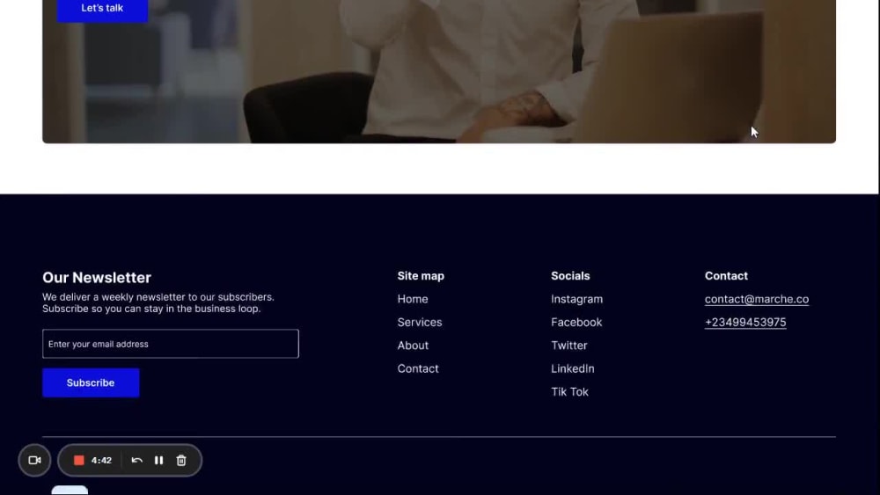The height and width of the screenshot is (495, 880).
Task: Click the Site map column heading
Action: pos(421,276)
